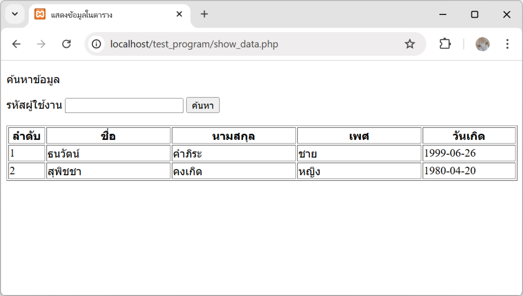View site information icon in address bar

97,44
